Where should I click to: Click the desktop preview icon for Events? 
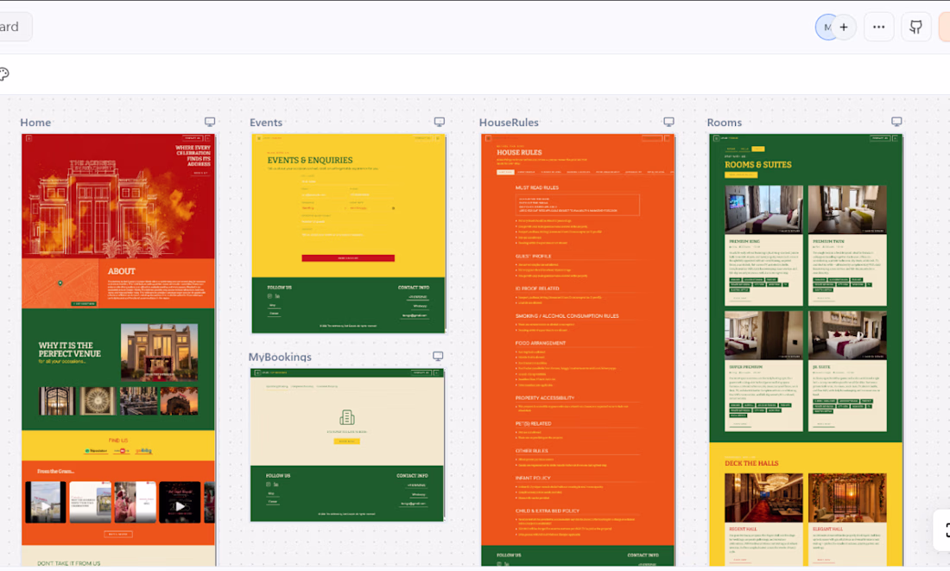pyautogui.click(x=440, y=122)
